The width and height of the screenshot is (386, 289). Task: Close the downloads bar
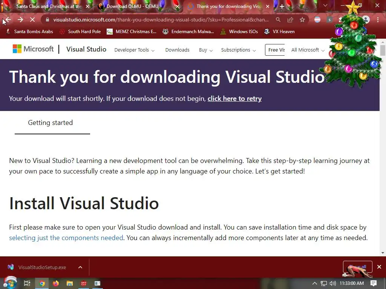point(379,267)
